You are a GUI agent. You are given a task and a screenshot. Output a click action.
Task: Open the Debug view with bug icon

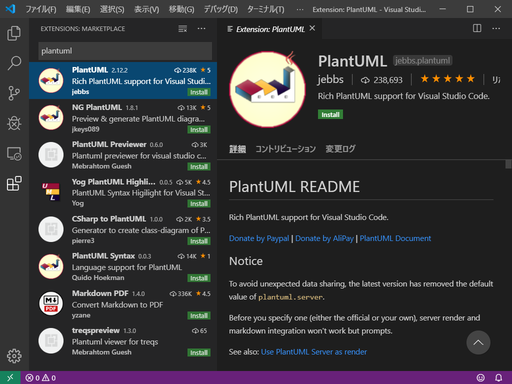coord(14,123)
